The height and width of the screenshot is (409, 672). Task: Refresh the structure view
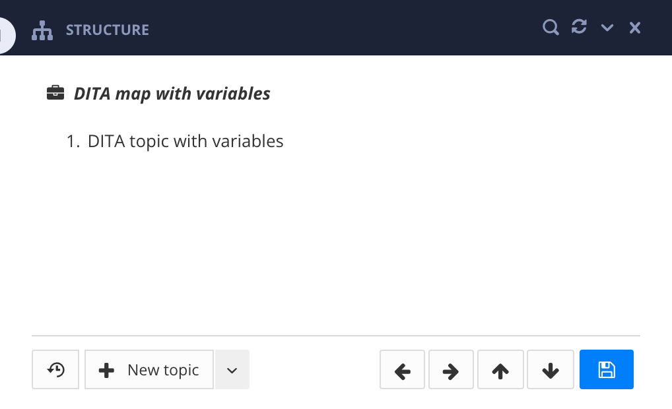pos(579,27)
